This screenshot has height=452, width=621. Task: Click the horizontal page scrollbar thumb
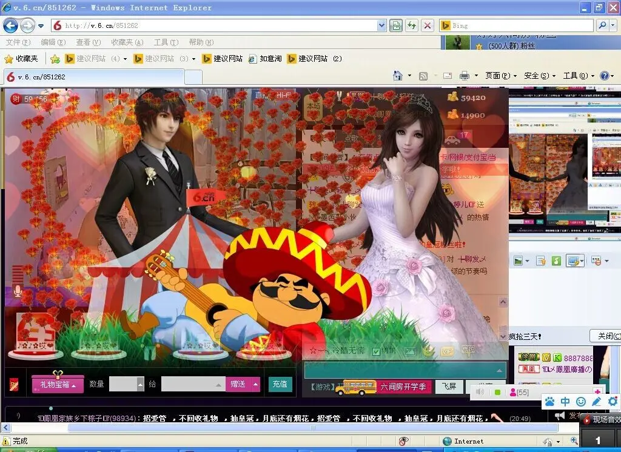[x=313, y=428]
